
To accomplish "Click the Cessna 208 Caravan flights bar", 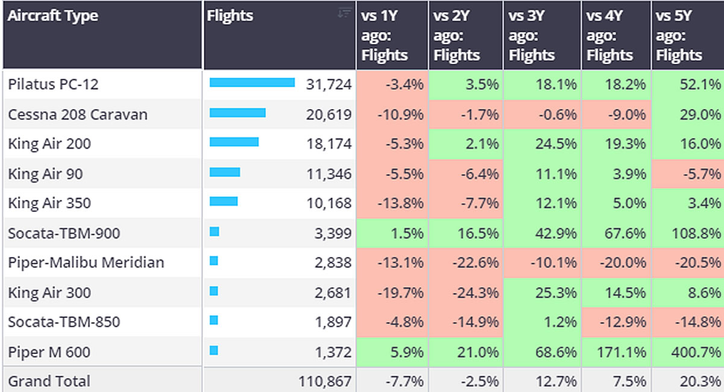I will click(238, 113).
